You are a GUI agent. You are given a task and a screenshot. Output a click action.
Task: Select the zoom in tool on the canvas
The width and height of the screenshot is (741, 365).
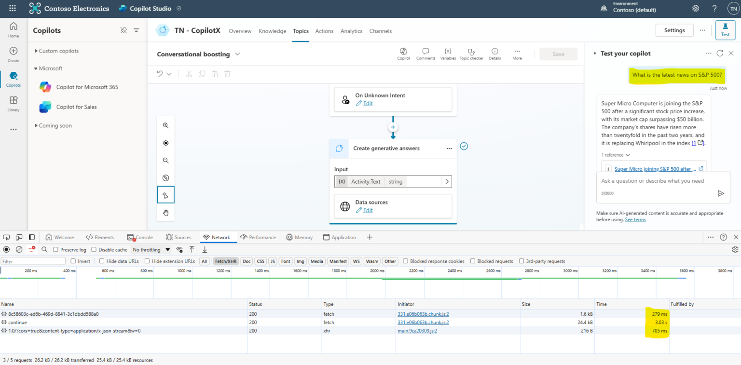pyautogui.click(x=165, y=125)
